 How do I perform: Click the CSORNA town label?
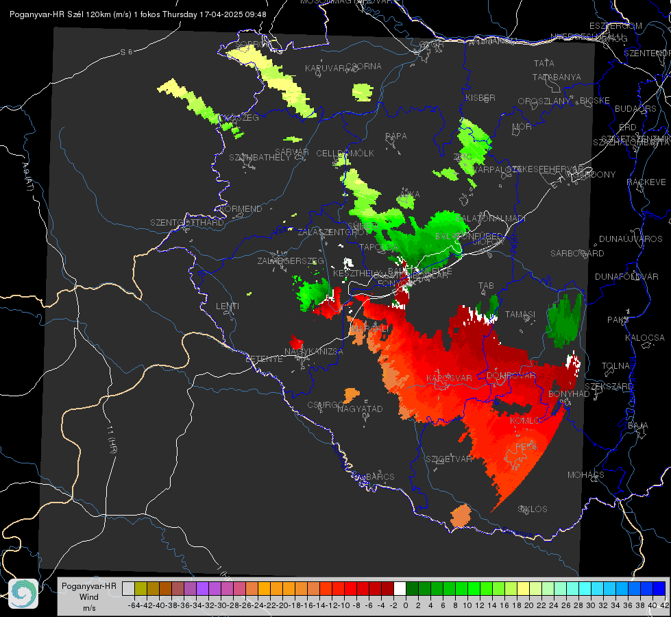coord(364,66)
